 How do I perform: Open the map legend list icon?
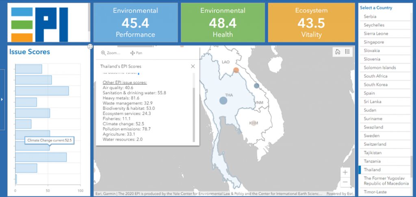coord(347,51)
